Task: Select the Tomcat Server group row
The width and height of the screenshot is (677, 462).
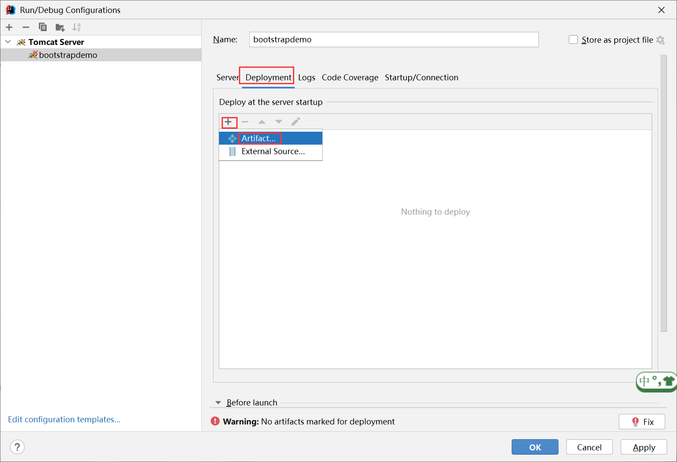Action: point(101,42)
